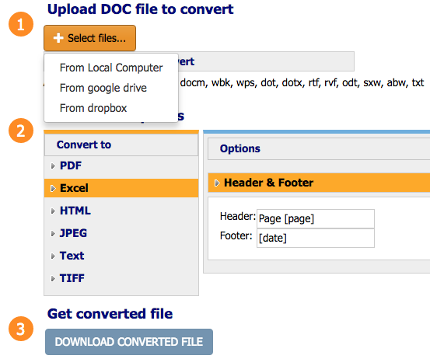
Task: Collapse the Header & Footer section arrow
Action: pyautogui.click(x=217, y=183)
